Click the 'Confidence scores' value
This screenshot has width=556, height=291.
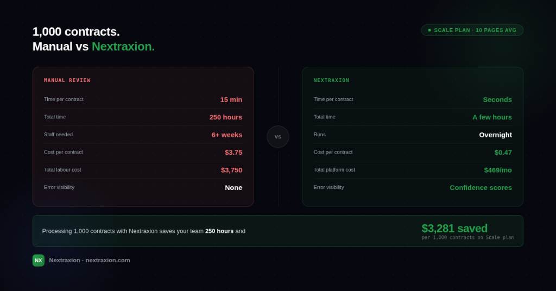pyautogui.click(x=481, y=187)
